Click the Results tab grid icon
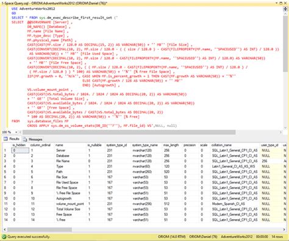Image resolution: width=289 pixels, height=241 pixels. tap(5, 139)
